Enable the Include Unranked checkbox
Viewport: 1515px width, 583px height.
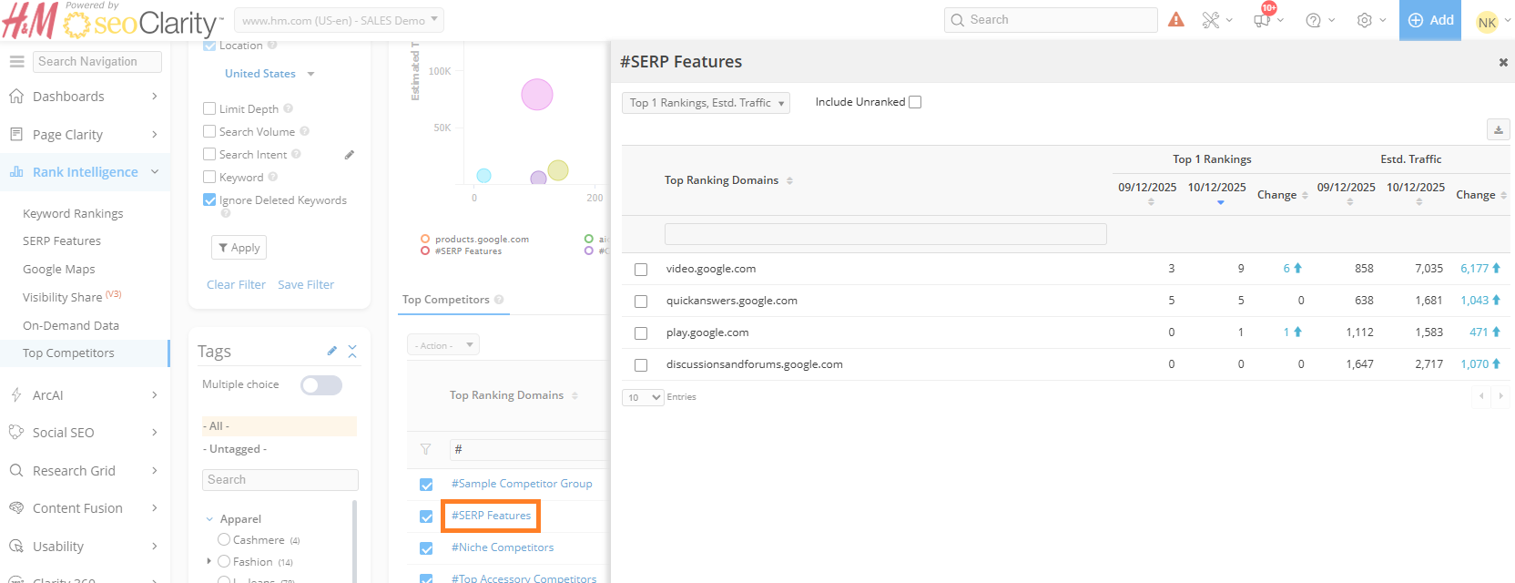point(915,102)
